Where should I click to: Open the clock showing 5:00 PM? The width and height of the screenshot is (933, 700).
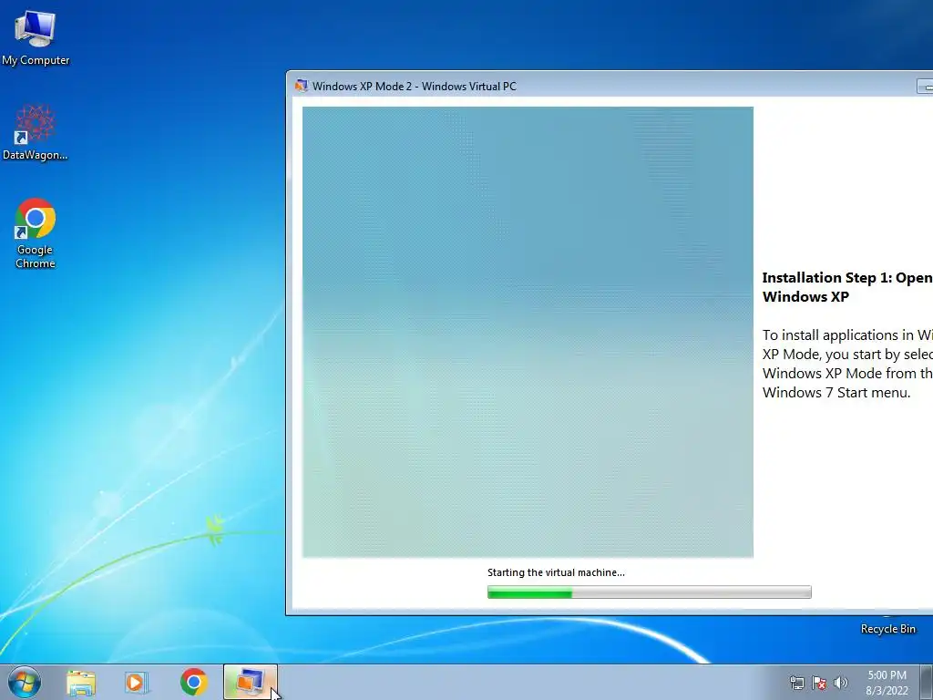click(x=887, y=683)
